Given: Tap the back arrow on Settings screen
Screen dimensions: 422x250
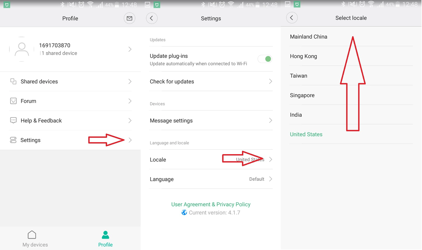Looking at the screenshot, I should 152,18.
